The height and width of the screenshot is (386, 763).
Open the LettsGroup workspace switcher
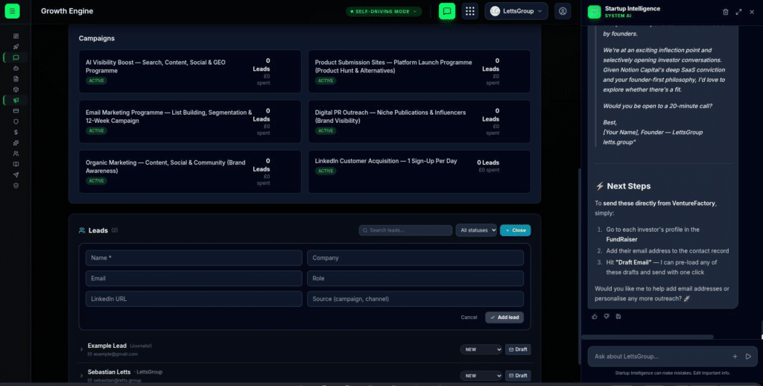516,11
